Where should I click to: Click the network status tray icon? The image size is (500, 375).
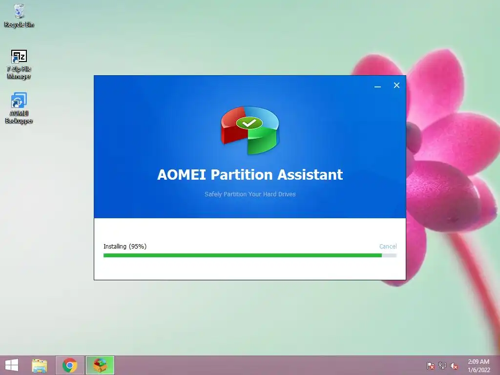point(442,366)
